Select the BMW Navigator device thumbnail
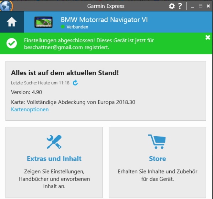This screenshot has width=213, height=199. (x=43, y=22)
